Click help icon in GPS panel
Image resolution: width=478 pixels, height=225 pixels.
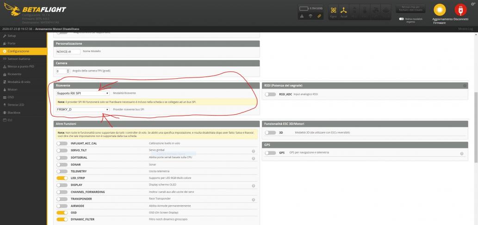pyautogui.click(x=462, y=154)
